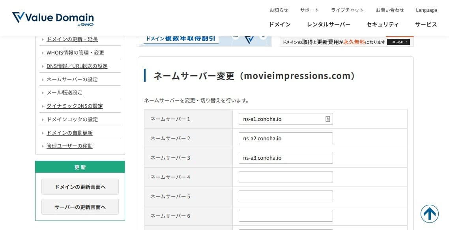This screenshot has height=230, width=449.
Task: Click the ネームサーバー2 input field
Action: 286,138
